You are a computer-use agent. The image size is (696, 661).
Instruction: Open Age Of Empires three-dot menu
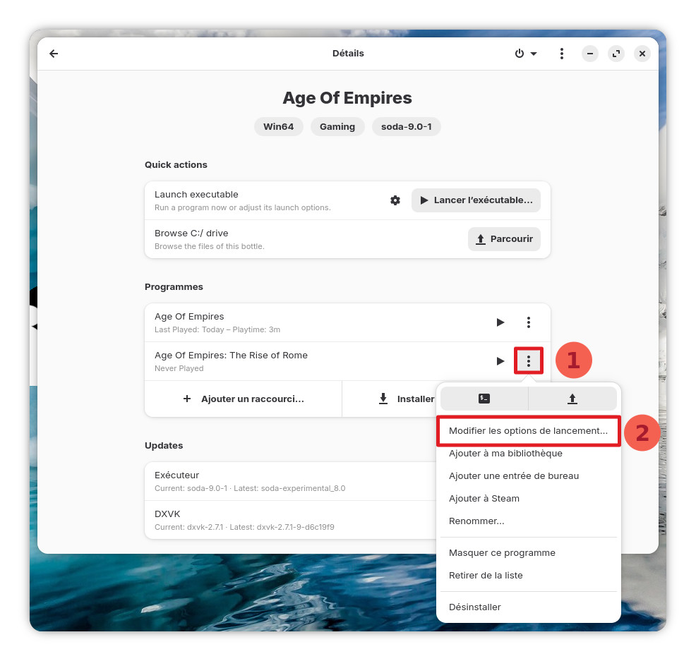pyautogui.click(x=529, y=322)
